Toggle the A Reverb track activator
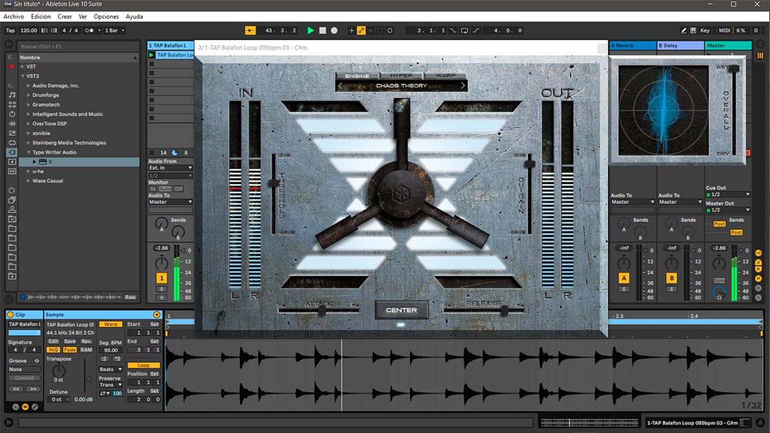 [623, 278]
